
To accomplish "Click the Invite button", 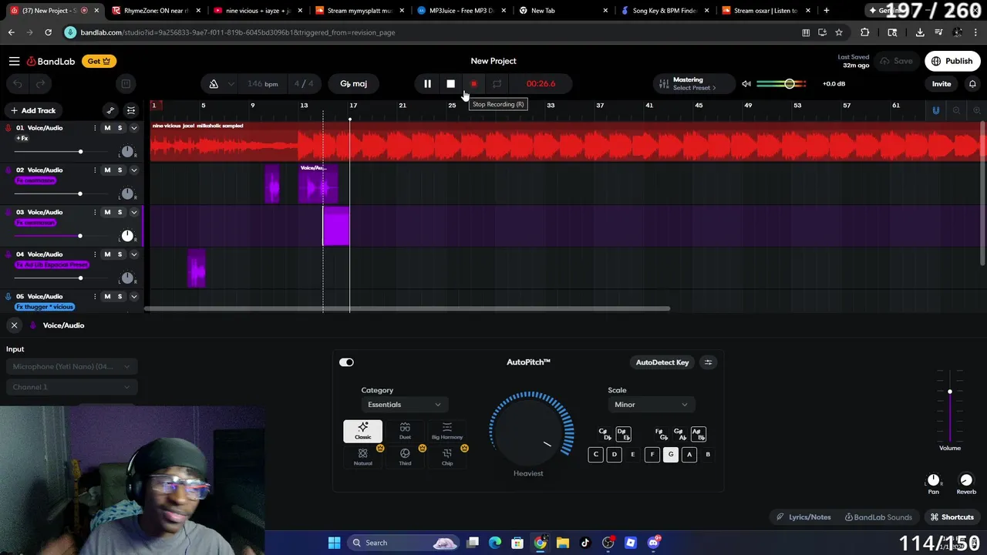I will [x=942, y=83].
